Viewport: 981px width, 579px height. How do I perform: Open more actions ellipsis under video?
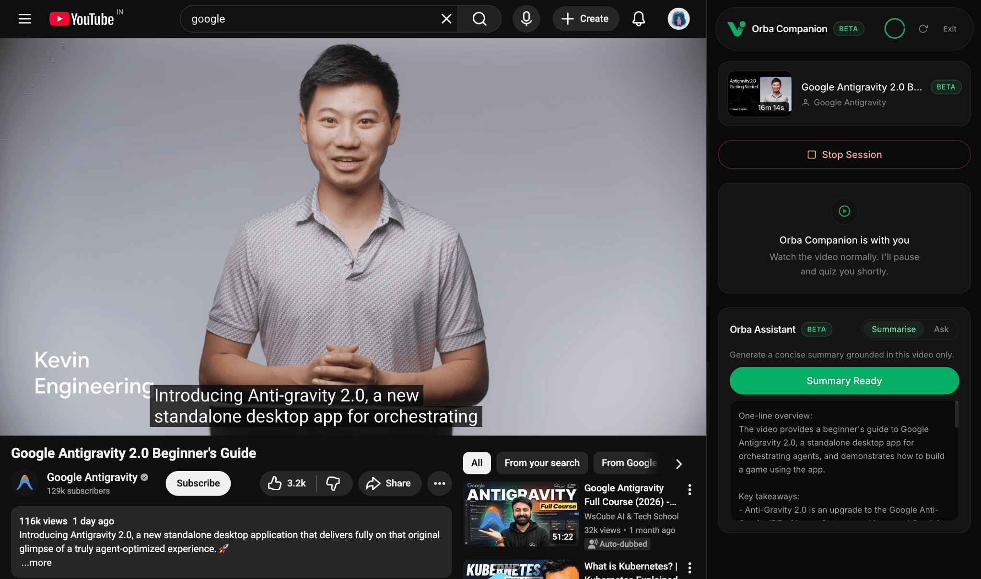click(x=440, y=483)
